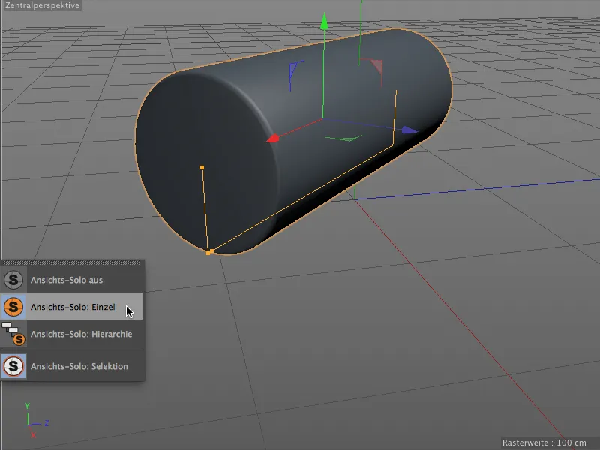Viewport: 600px width, 450px height.
Task: Click the 'Rasterweite : 100 cm' readout
Action: pos(544,442)
